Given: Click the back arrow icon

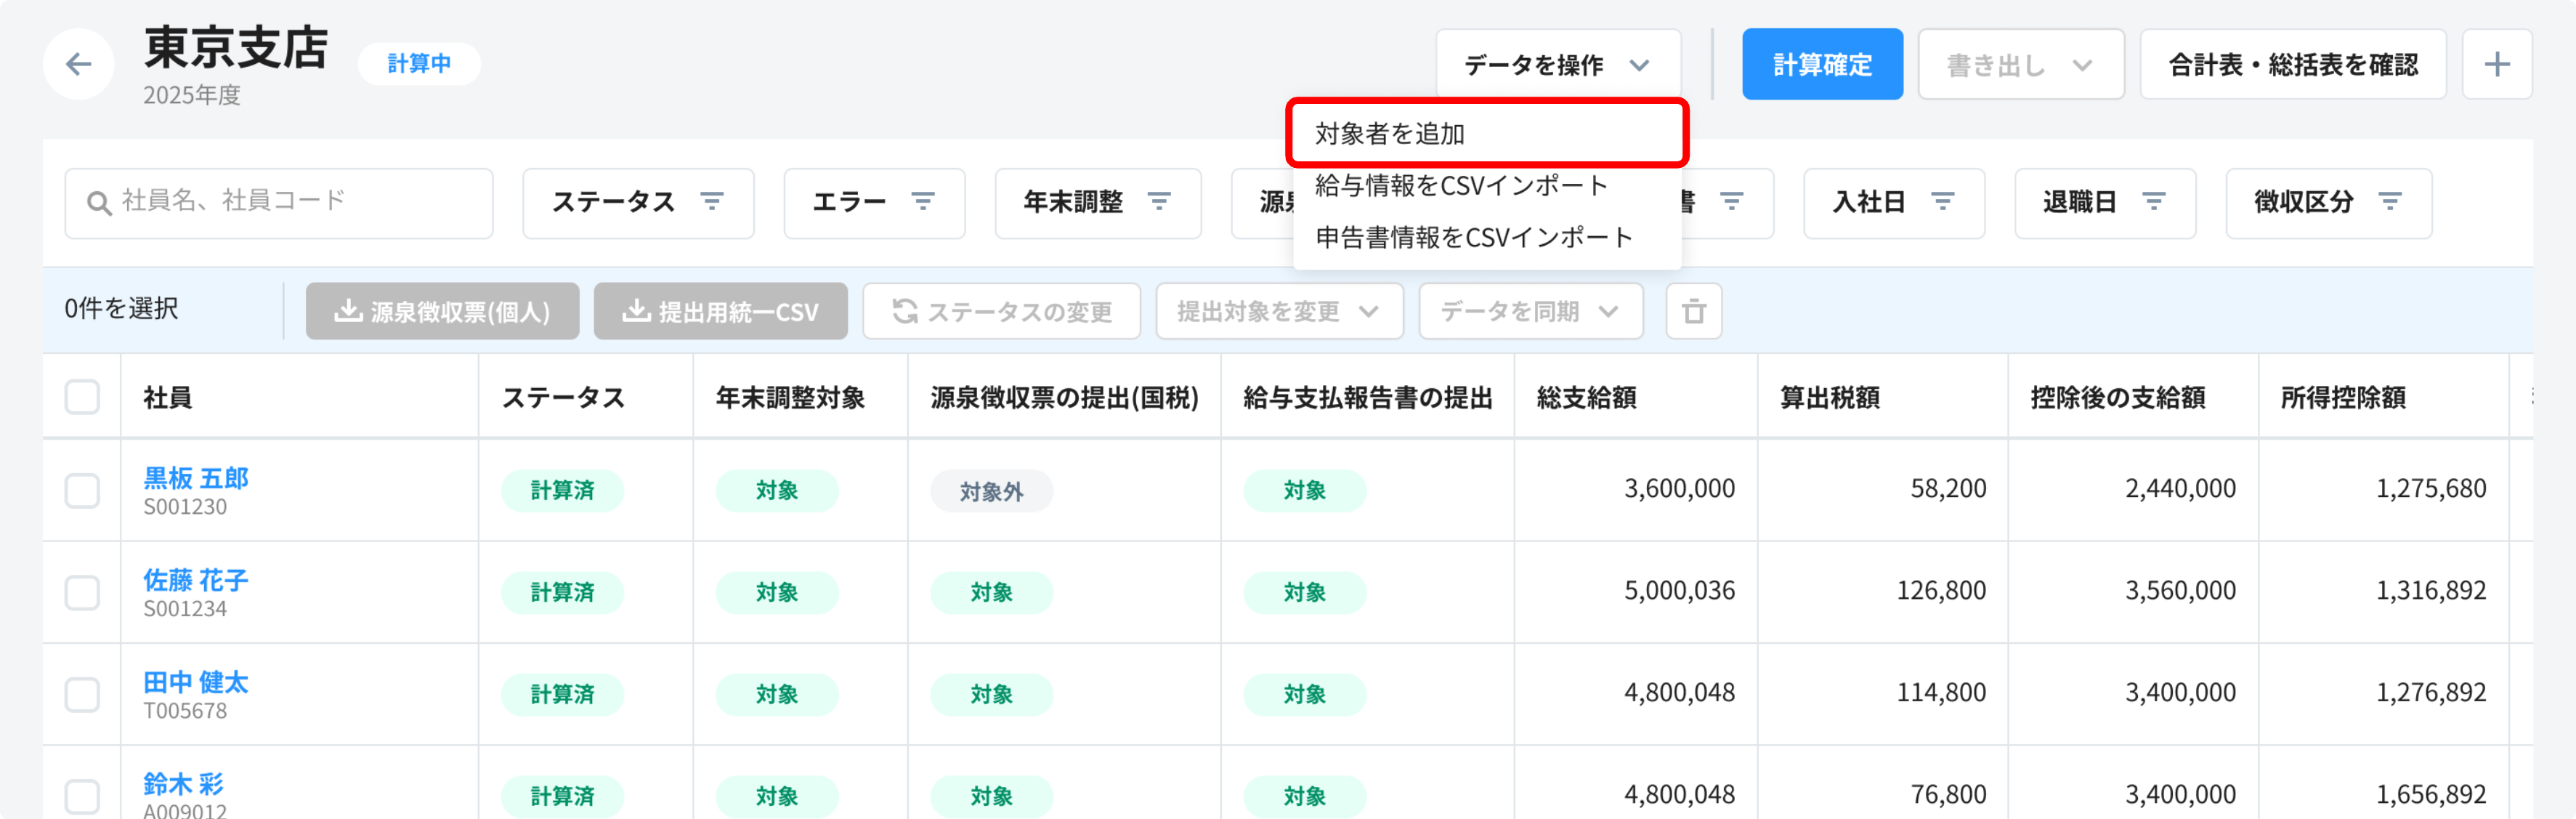Looking at the screenshot, I should 78,65.
